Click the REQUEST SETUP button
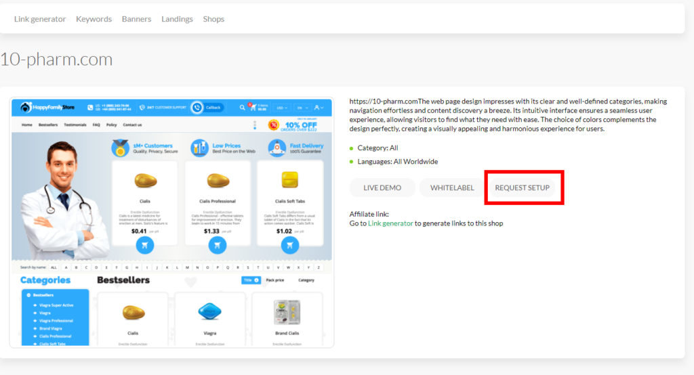694x375 pixels. [x=523, y=187]
